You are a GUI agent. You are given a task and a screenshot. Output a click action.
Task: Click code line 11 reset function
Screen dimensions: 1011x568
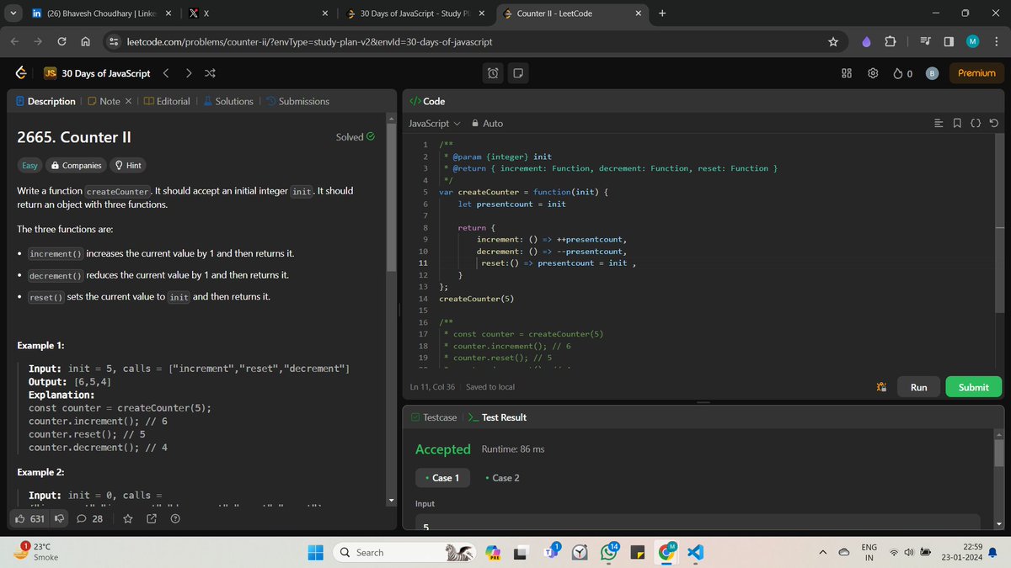(x=557, y=263)
